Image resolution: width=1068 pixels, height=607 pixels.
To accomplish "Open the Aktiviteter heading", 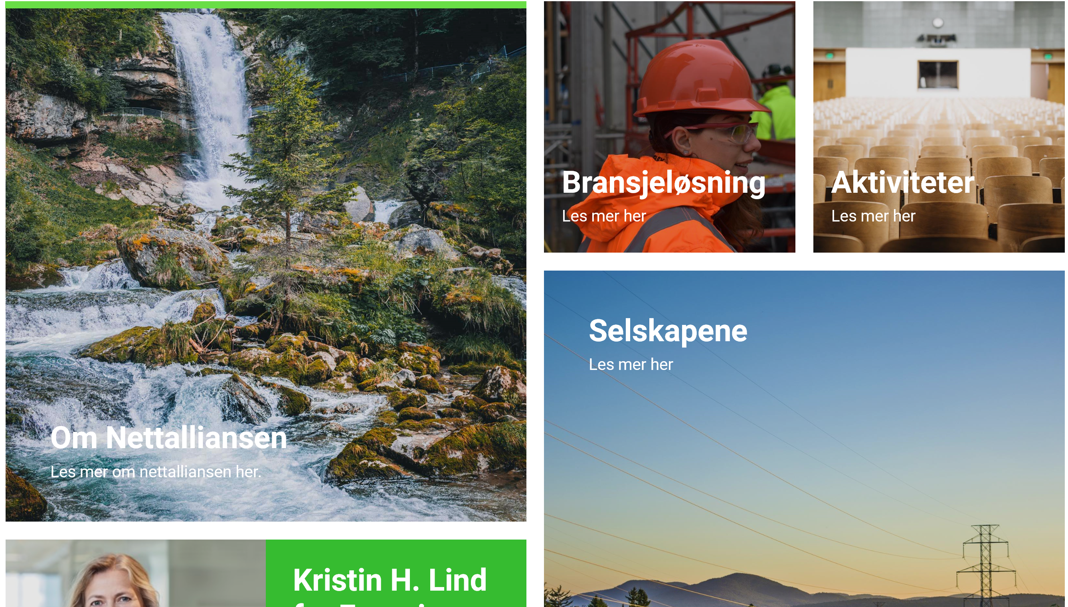I will (902, 182).
